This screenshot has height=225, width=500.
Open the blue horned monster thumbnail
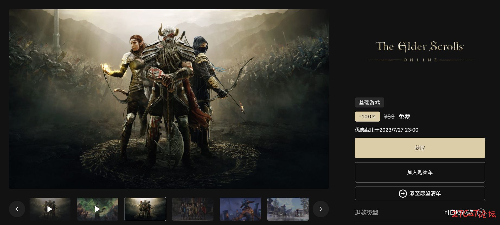pos(240,209)
